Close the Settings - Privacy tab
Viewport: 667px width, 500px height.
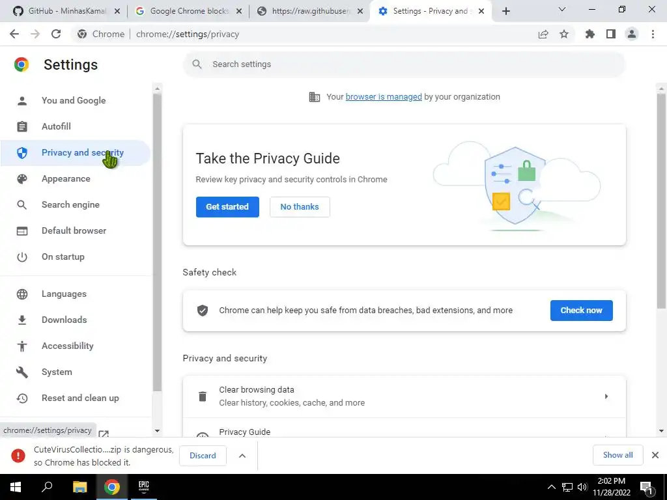[481, 11]
